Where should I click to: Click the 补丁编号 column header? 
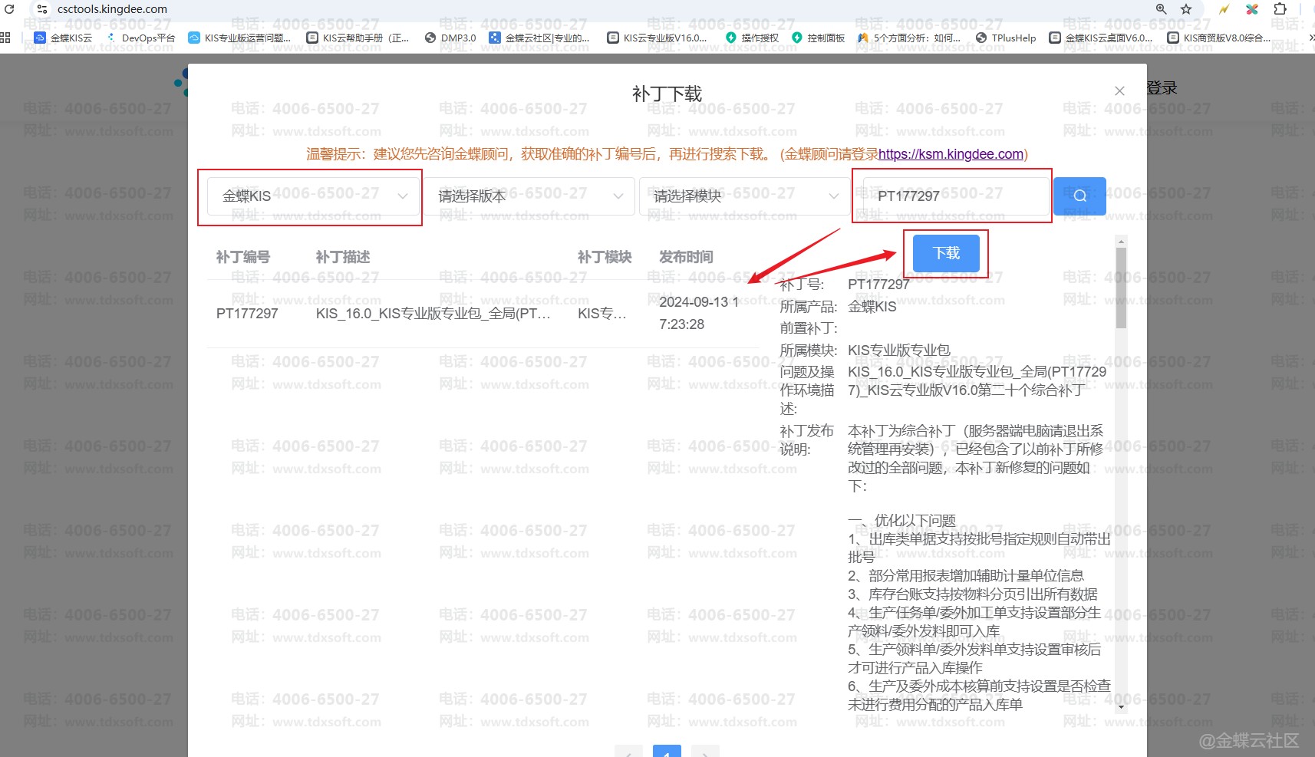tap(243, 257)
